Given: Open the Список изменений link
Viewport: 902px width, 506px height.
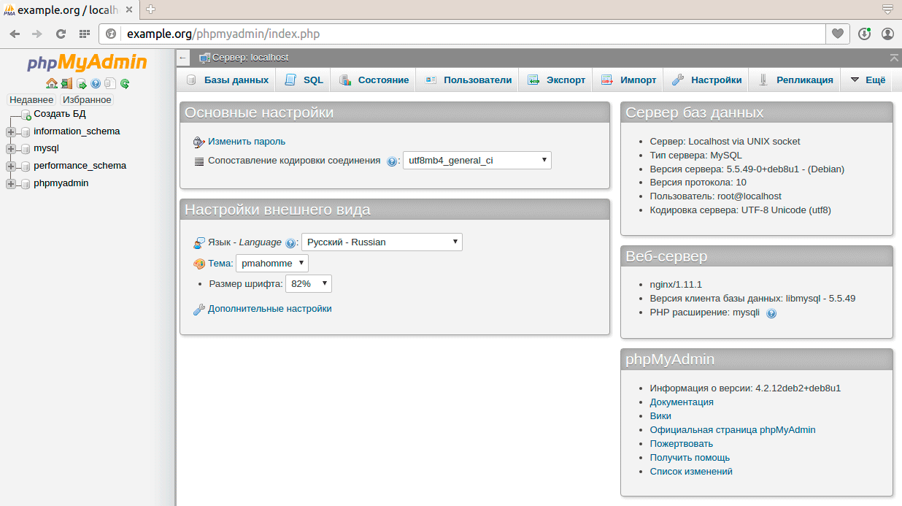Looking at the screenshot, I should click(691, 472).
